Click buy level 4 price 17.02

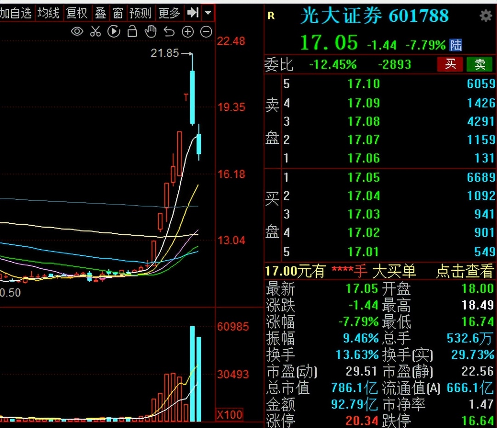pos(363,233)
